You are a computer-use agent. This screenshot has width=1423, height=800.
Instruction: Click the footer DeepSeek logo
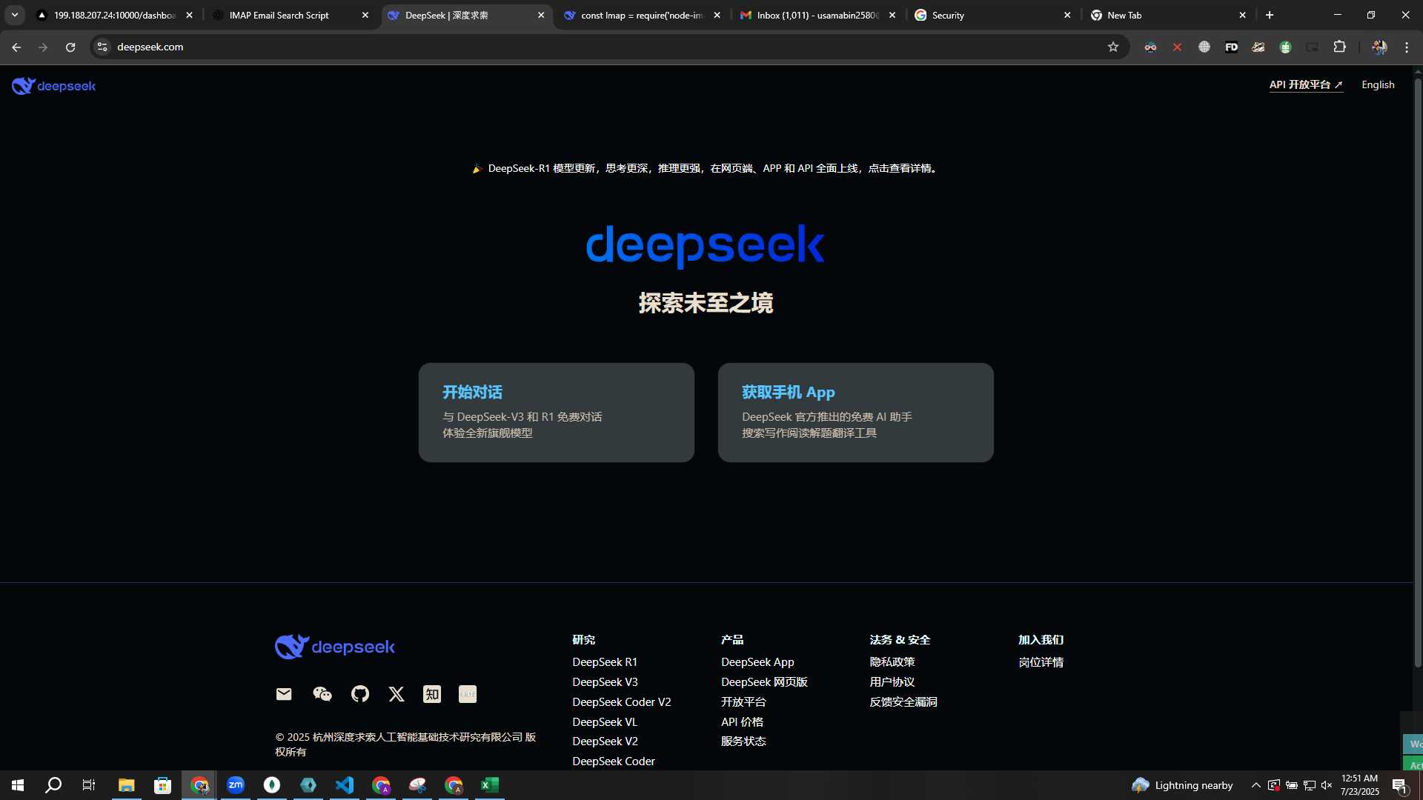[335, 647]
